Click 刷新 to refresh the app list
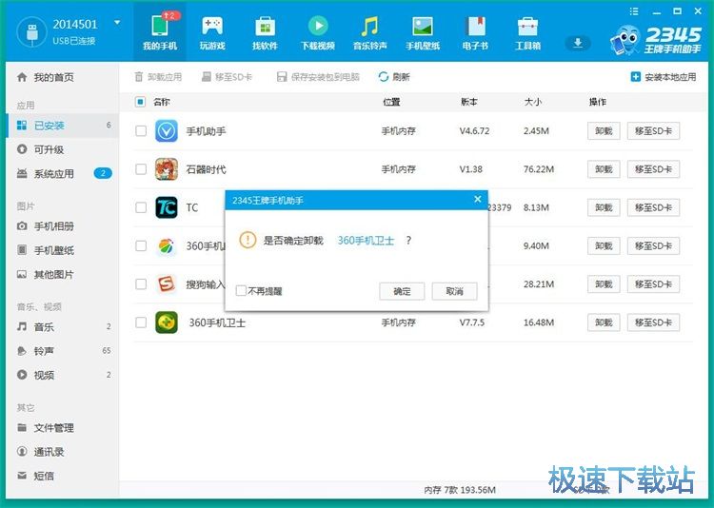This screenshot has width=714, height=508. [394, 77]
